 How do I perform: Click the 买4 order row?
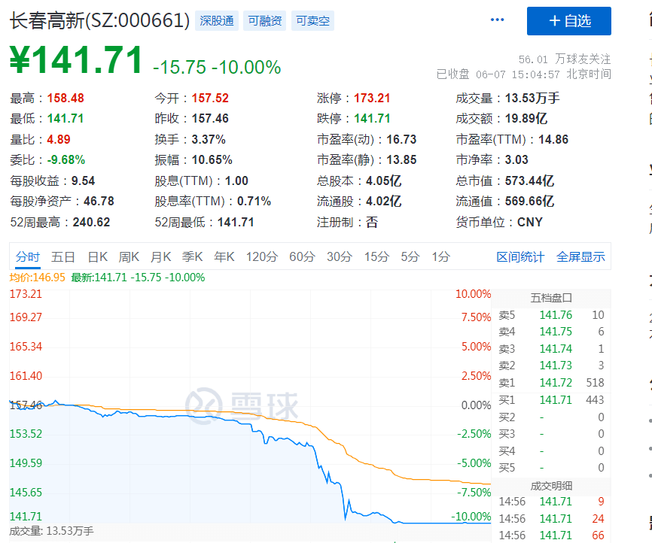[x=551, y=450]
